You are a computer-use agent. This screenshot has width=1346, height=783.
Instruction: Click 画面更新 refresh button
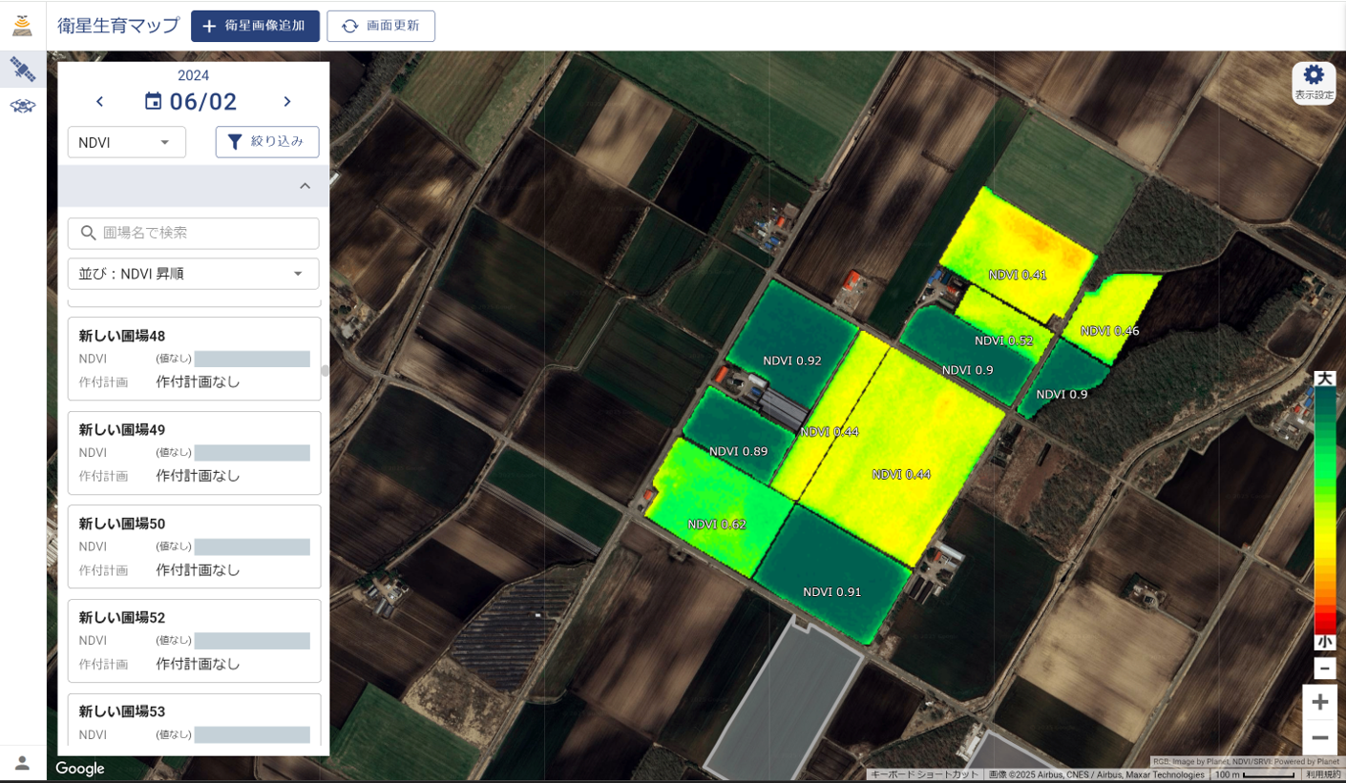381,26
